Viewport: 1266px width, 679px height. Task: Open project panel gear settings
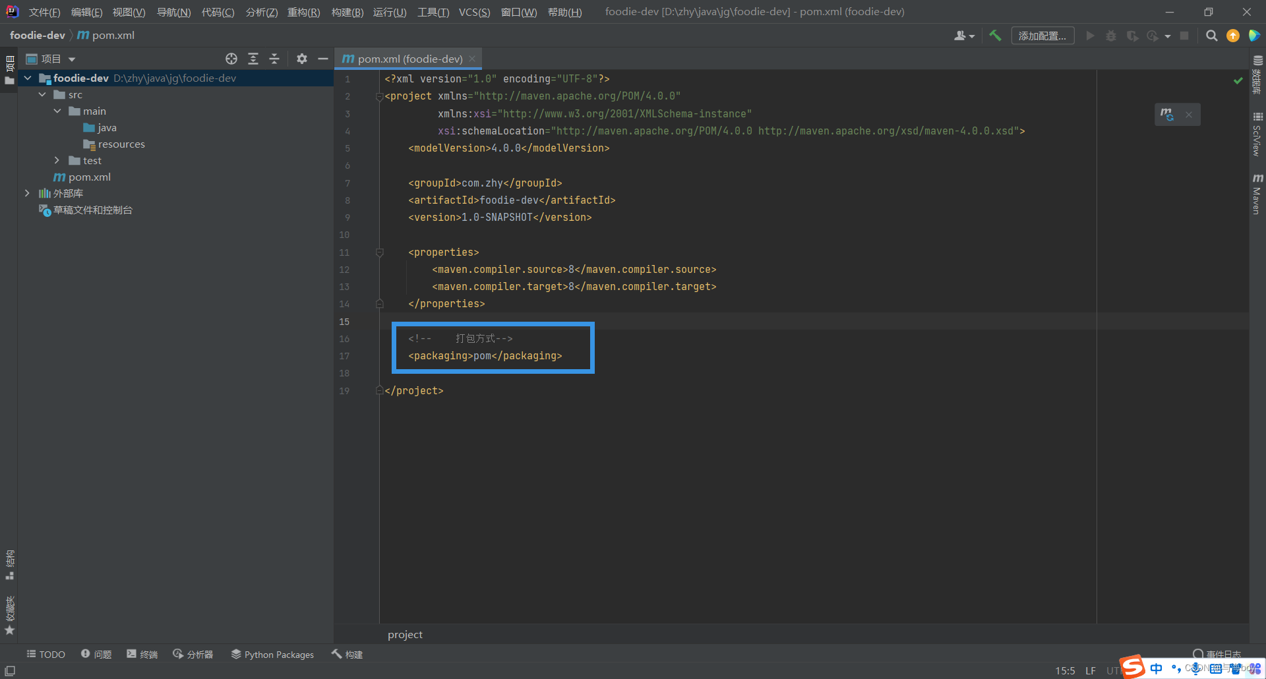[302, 59]
